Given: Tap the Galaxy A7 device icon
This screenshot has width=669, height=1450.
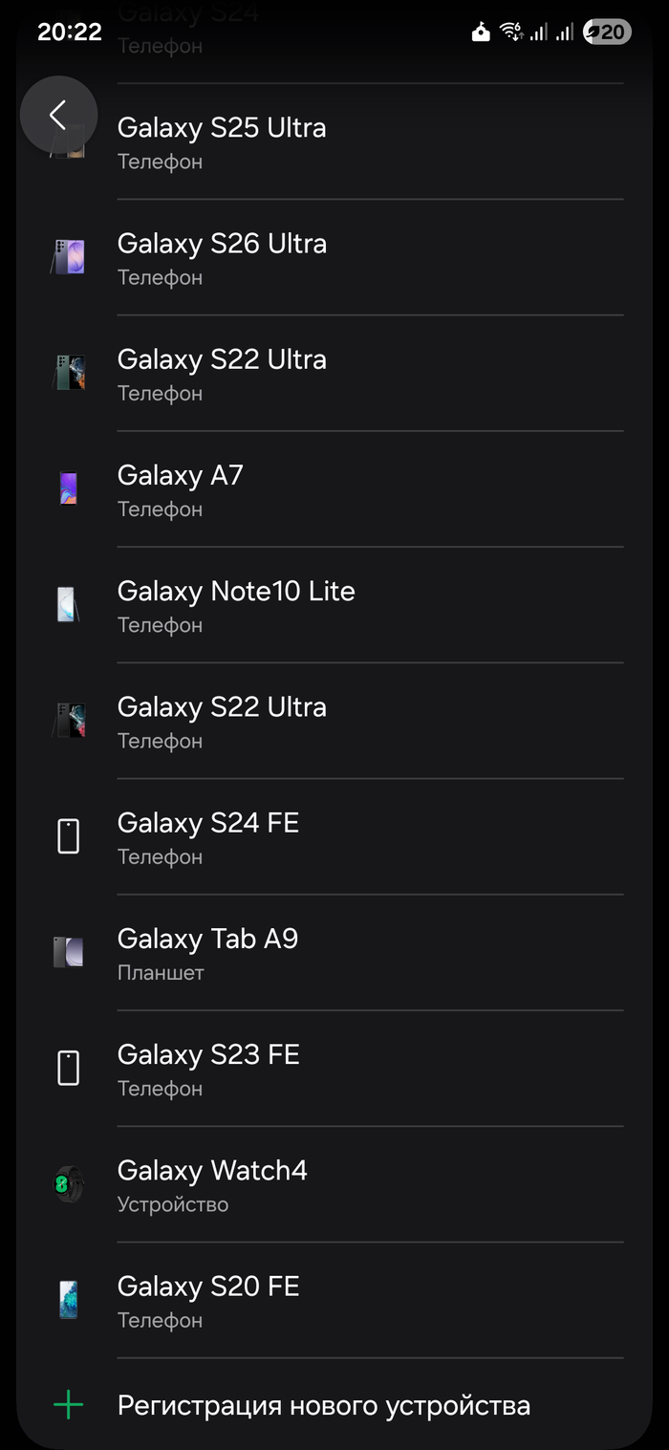Looking at the screenshot, I should pyautogui.click(x=68, y=488).
